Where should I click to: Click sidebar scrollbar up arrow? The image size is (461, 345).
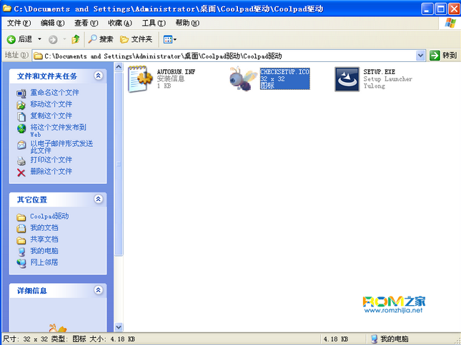point(119,67)
